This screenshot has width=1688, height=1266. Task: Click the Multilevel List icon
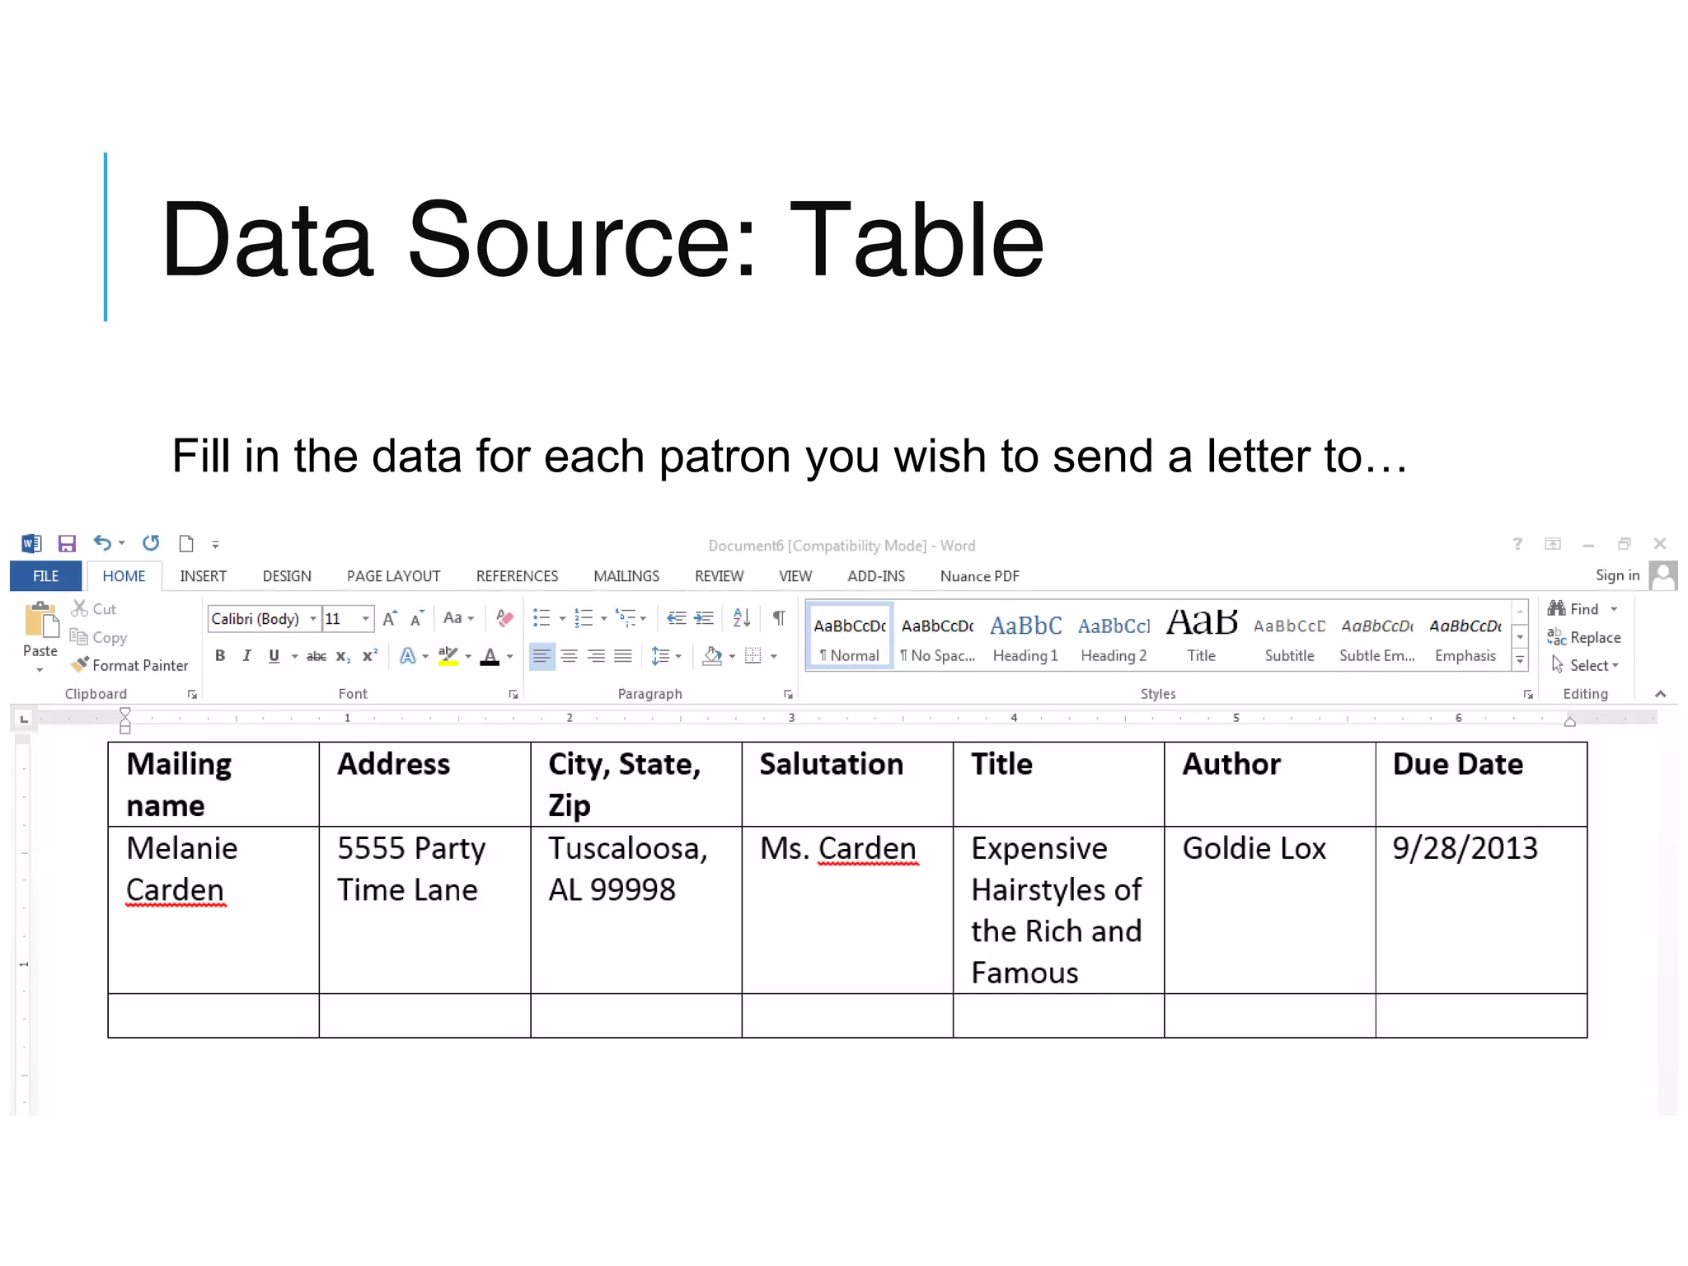tap(626, 618)
